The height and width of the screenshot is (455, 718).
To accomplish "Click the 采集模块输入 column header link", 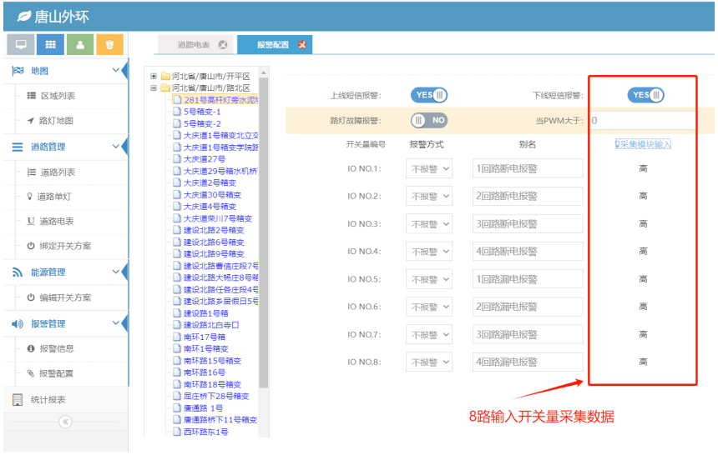I will pos(644,144).
